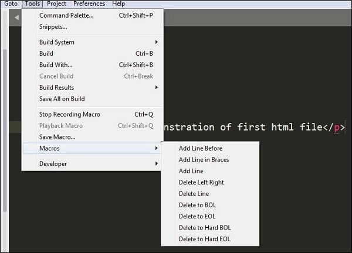The width and height of the screenshot is (352, 253).
Task: Select the Add Line Before macro
Action: point(200,148)
